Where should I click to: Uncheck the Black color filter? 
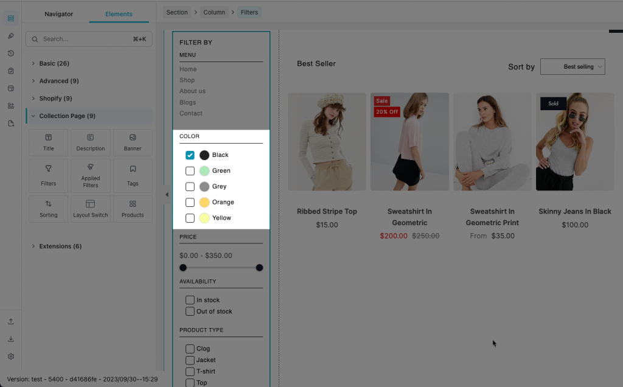190,155
